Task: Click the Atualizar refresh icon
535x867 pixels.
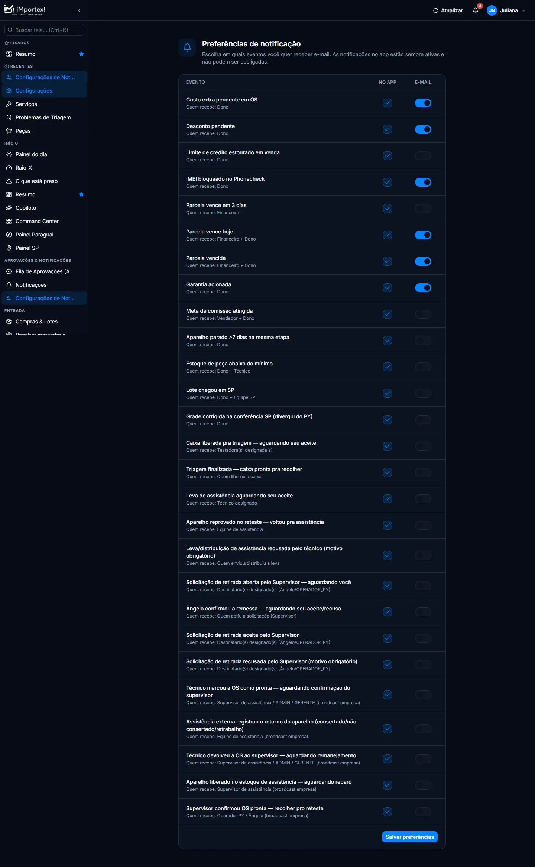Action: [x=436, y=10]
